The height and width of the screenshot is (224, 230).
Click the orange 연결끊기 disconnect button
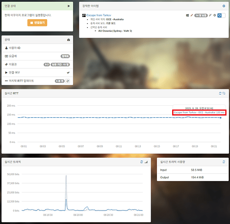pos(37,23)
